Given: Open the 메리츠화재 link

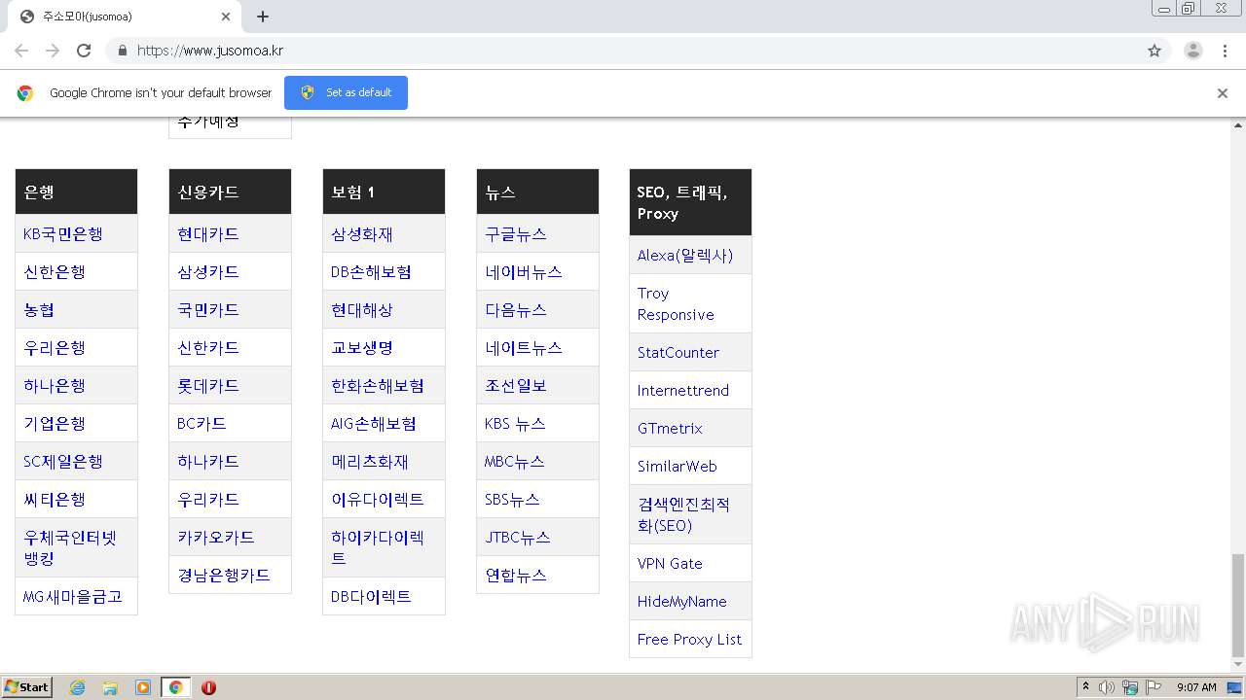Looking at the screenshot, I should coord(370,462).
